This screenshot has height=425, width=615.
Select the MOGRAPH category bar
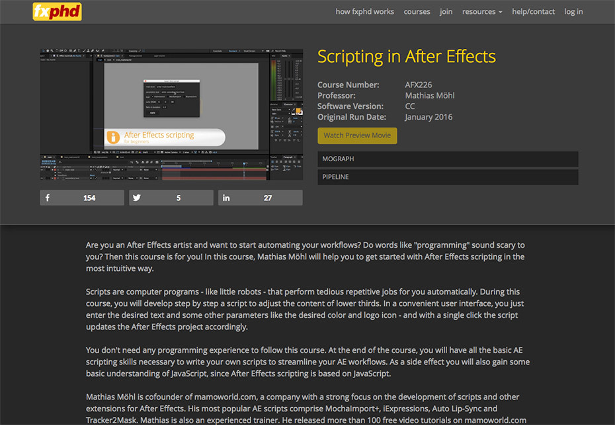pyautogui.click(x=448, y=159)
